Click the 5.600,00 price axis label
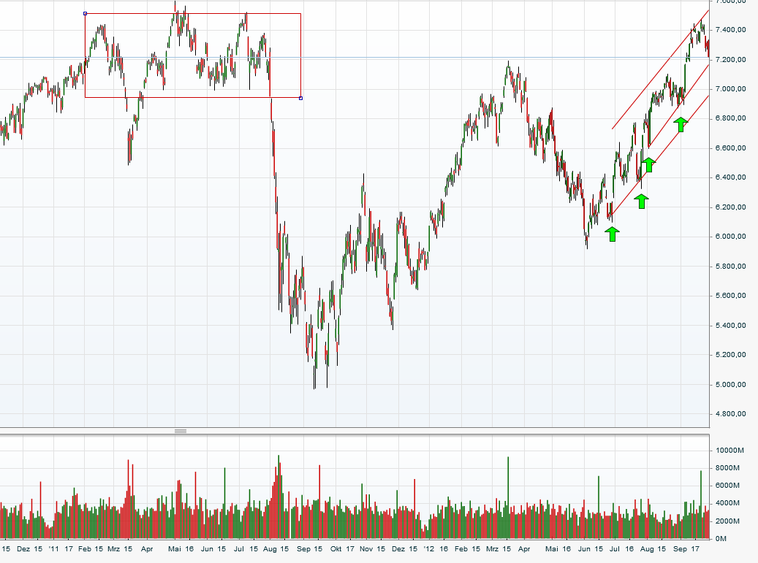This screenshot has height=563, width=758. (730, 296)
